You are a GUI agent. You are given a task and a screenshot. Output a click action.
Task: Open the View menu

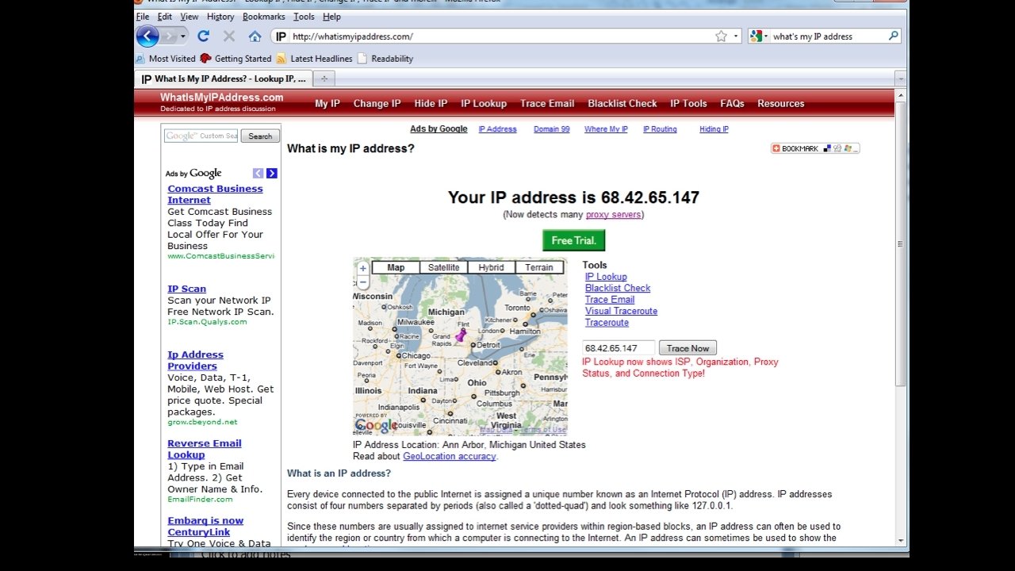pos(190,17)
